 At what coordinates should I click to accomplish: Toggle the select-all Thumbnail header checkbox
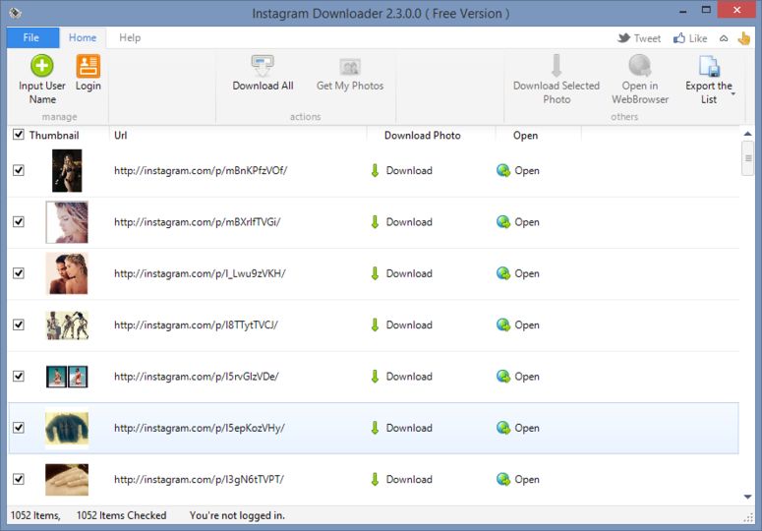(x=19, y=135)
